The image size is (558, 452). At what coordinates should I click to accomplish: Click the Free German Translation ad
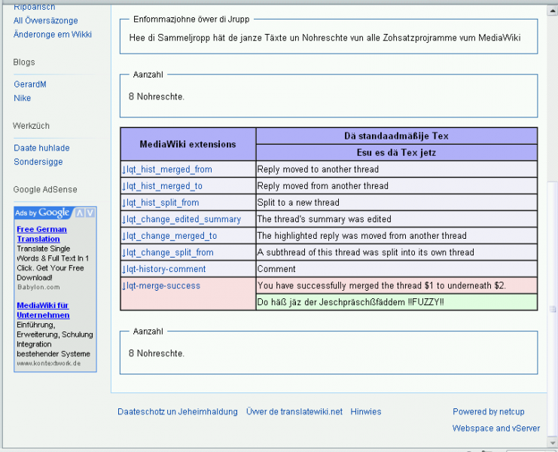click(41, 234)
